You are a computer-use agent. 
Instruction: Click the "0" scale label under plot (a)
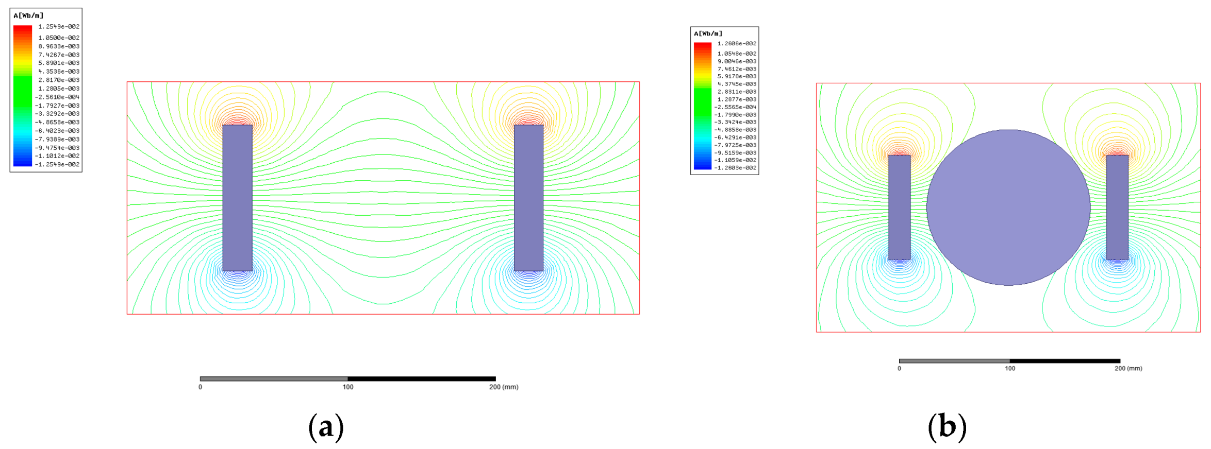click(x=201, y=387)
